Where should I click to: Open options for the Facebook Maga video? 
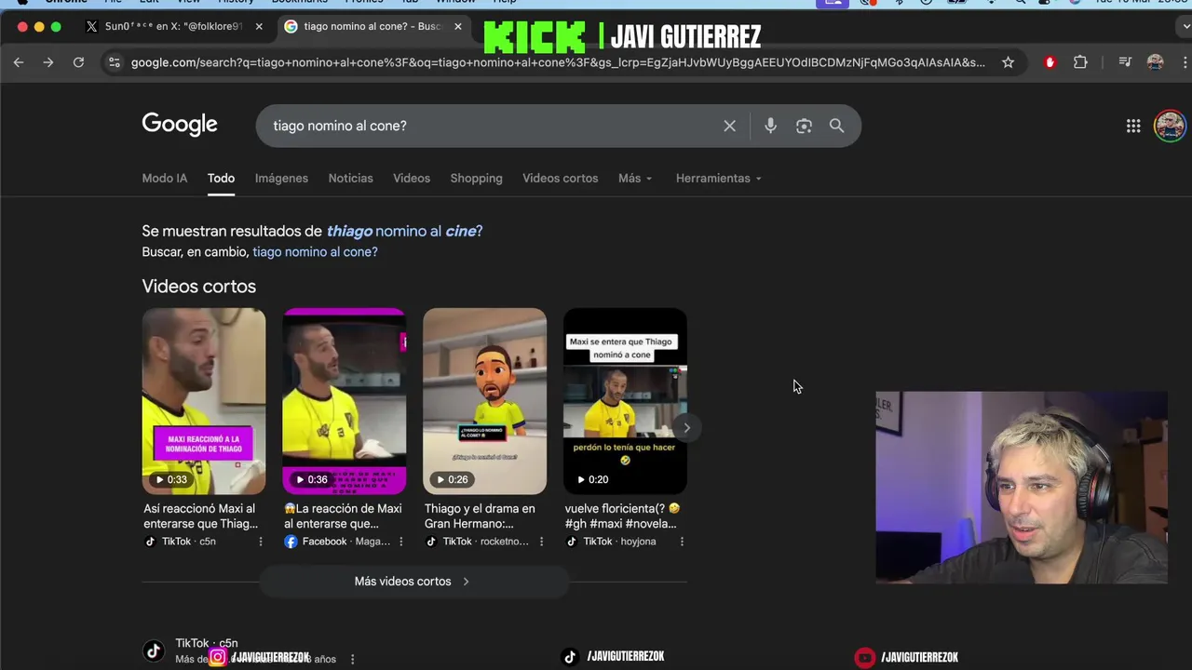[401, 542]
